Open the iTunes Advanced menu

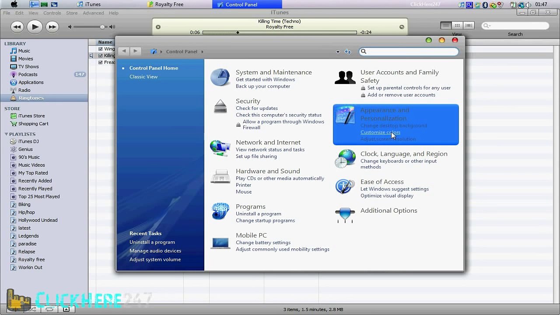coord(93,13)
